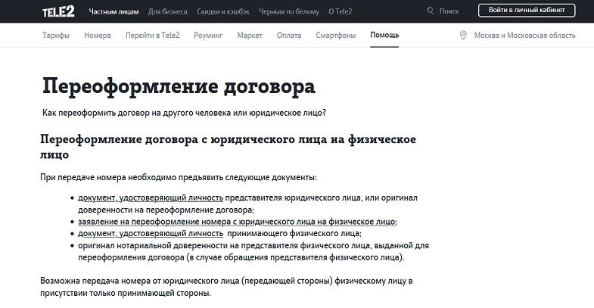Open the Для бизнеса section
Image resolution: width=594 pixels, height=308 pixels.
click(x=167, y=12)
